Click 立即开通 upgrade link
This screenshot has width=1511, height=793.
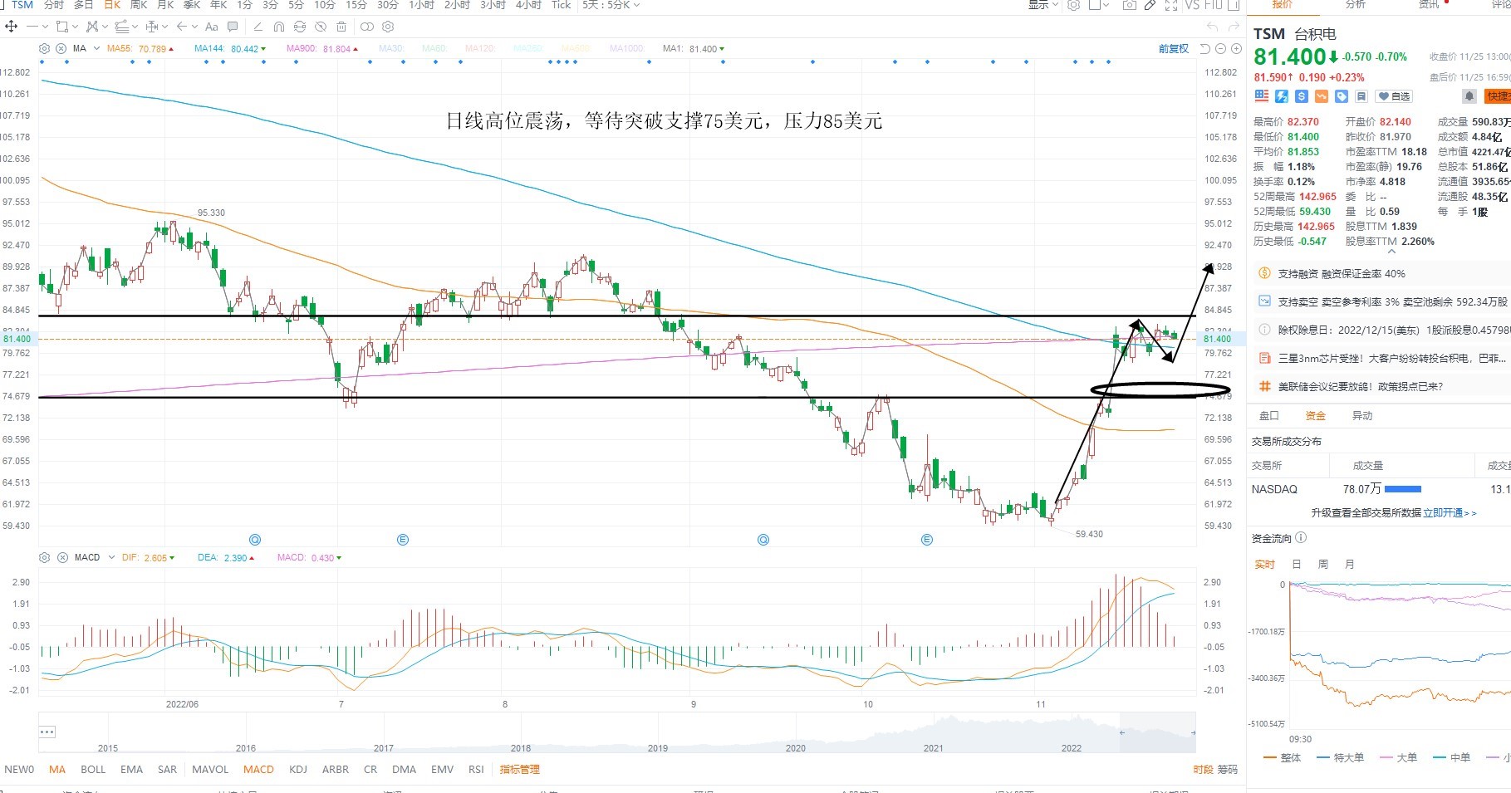[x=1450, y=513]
